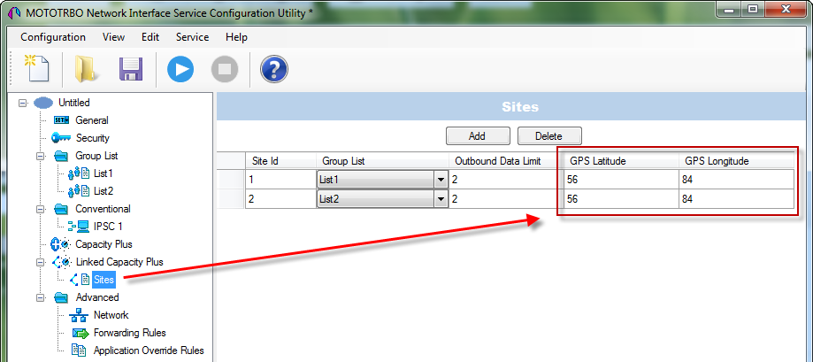
Task: Select Security in the configuration tree
Action: (93, 138)
